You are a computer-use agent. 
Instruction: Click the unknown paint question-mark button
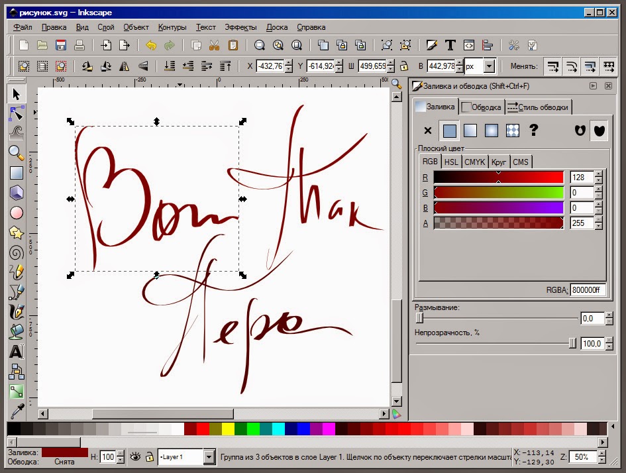[x=533, y=130]
